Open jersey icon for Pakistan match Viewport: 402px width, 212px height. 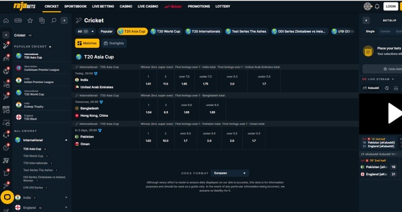[100, 130]
